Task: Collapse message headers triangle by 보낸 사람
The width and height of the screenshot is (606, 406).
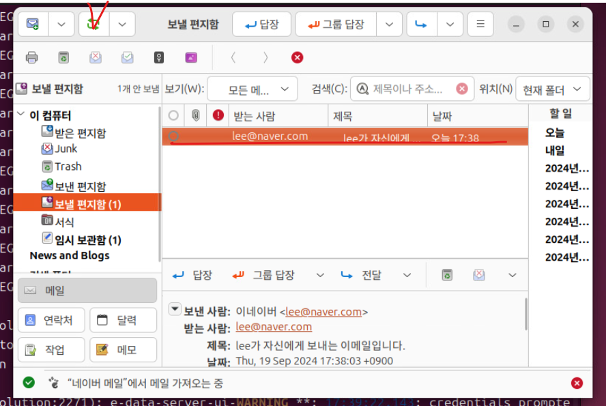Action: (x=175, y=308)
